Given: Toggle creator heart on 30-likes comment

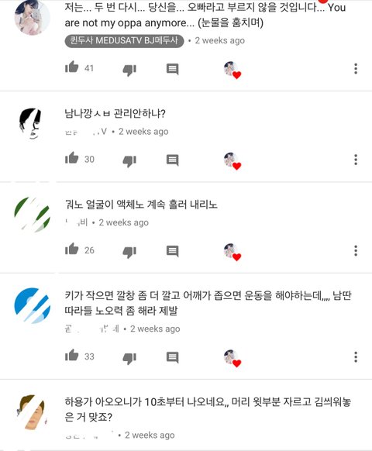Looking at the screenshot, I should tap(232, 160).
